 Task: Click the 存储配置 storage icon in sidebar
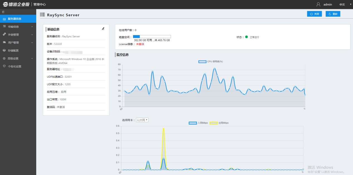click(4, 51)
